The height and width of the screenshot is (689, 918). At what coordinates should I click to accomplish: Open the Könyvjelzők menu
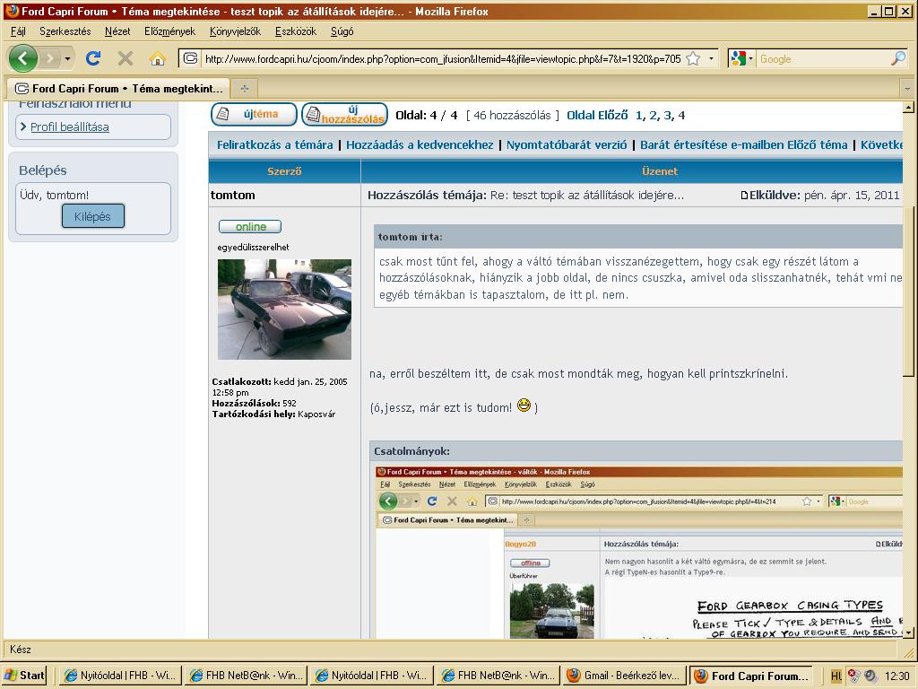(235, 31)
